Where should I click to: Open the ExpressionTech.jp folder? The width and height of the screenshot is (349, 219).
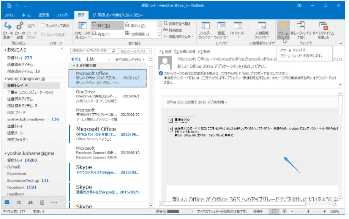[28, 181]
